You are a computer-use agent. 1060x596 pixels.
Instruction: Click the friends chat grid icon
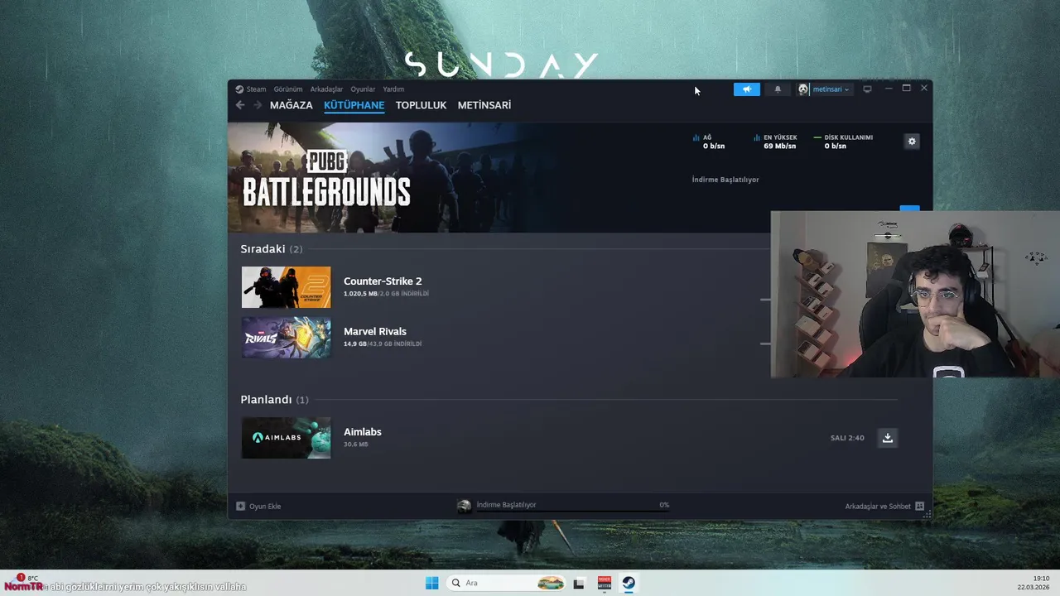click(x=919, y=506)
